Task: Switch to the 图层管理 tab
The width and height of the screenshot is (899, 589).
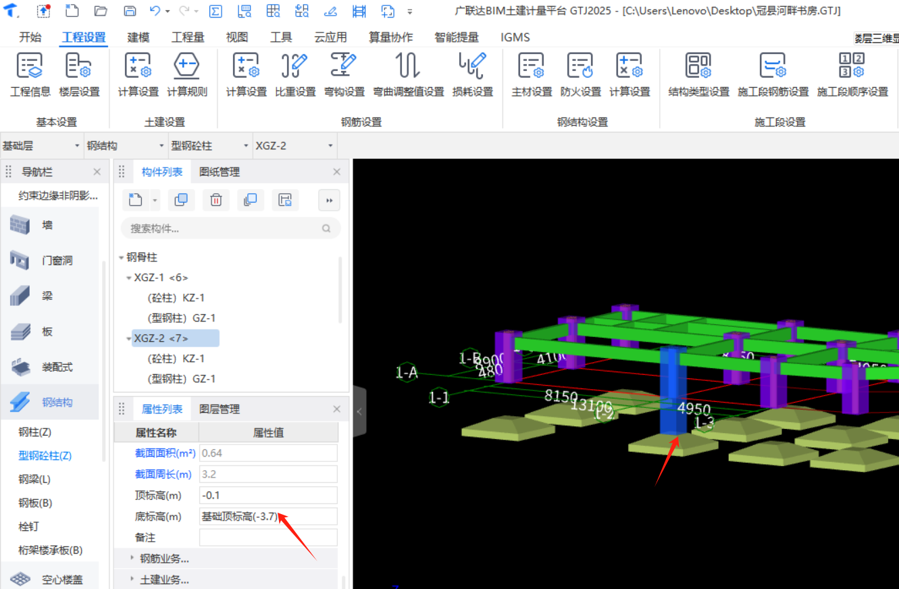Action: (220, 409)
